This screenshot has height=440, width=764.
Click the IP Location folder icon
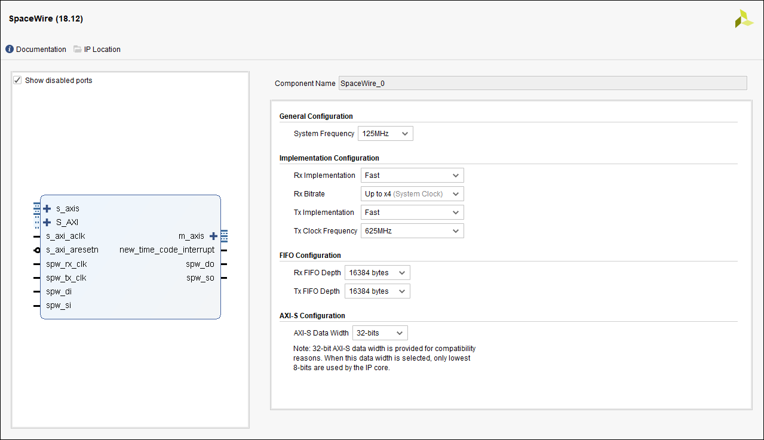click(x=78, y=50)
